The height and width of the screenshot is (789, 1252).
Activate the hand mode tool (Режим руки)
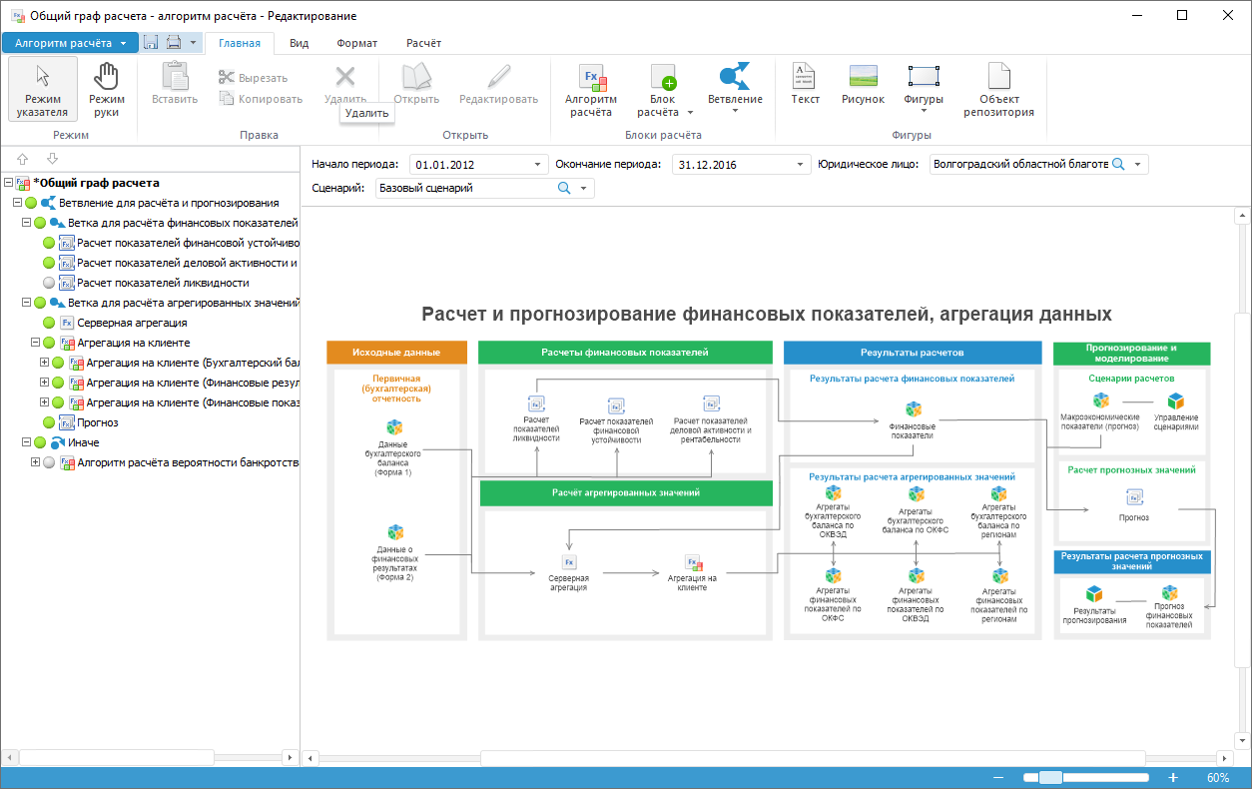pyautogui.click(x=107, y=91)
